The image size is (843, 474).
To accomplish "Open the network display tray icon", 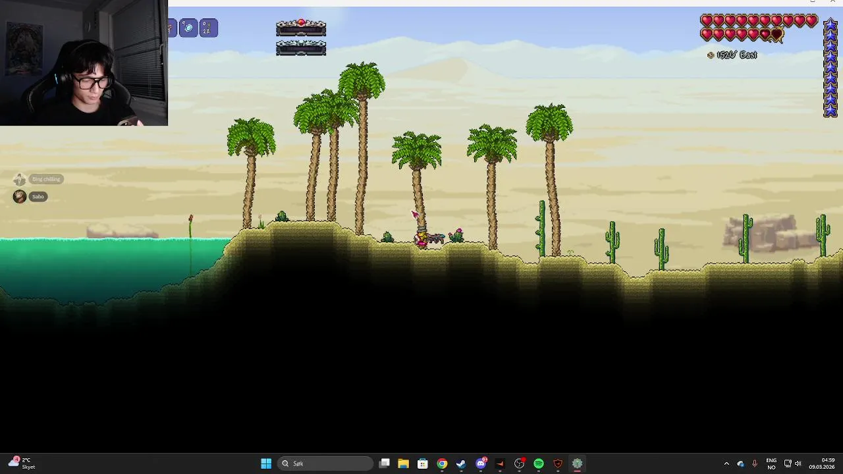I will 788,463.
